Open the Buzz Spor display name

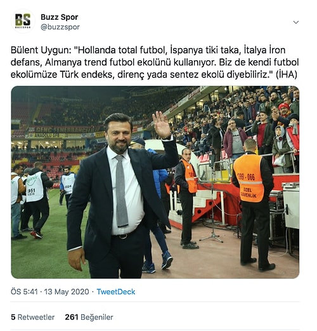click(60, 17)
